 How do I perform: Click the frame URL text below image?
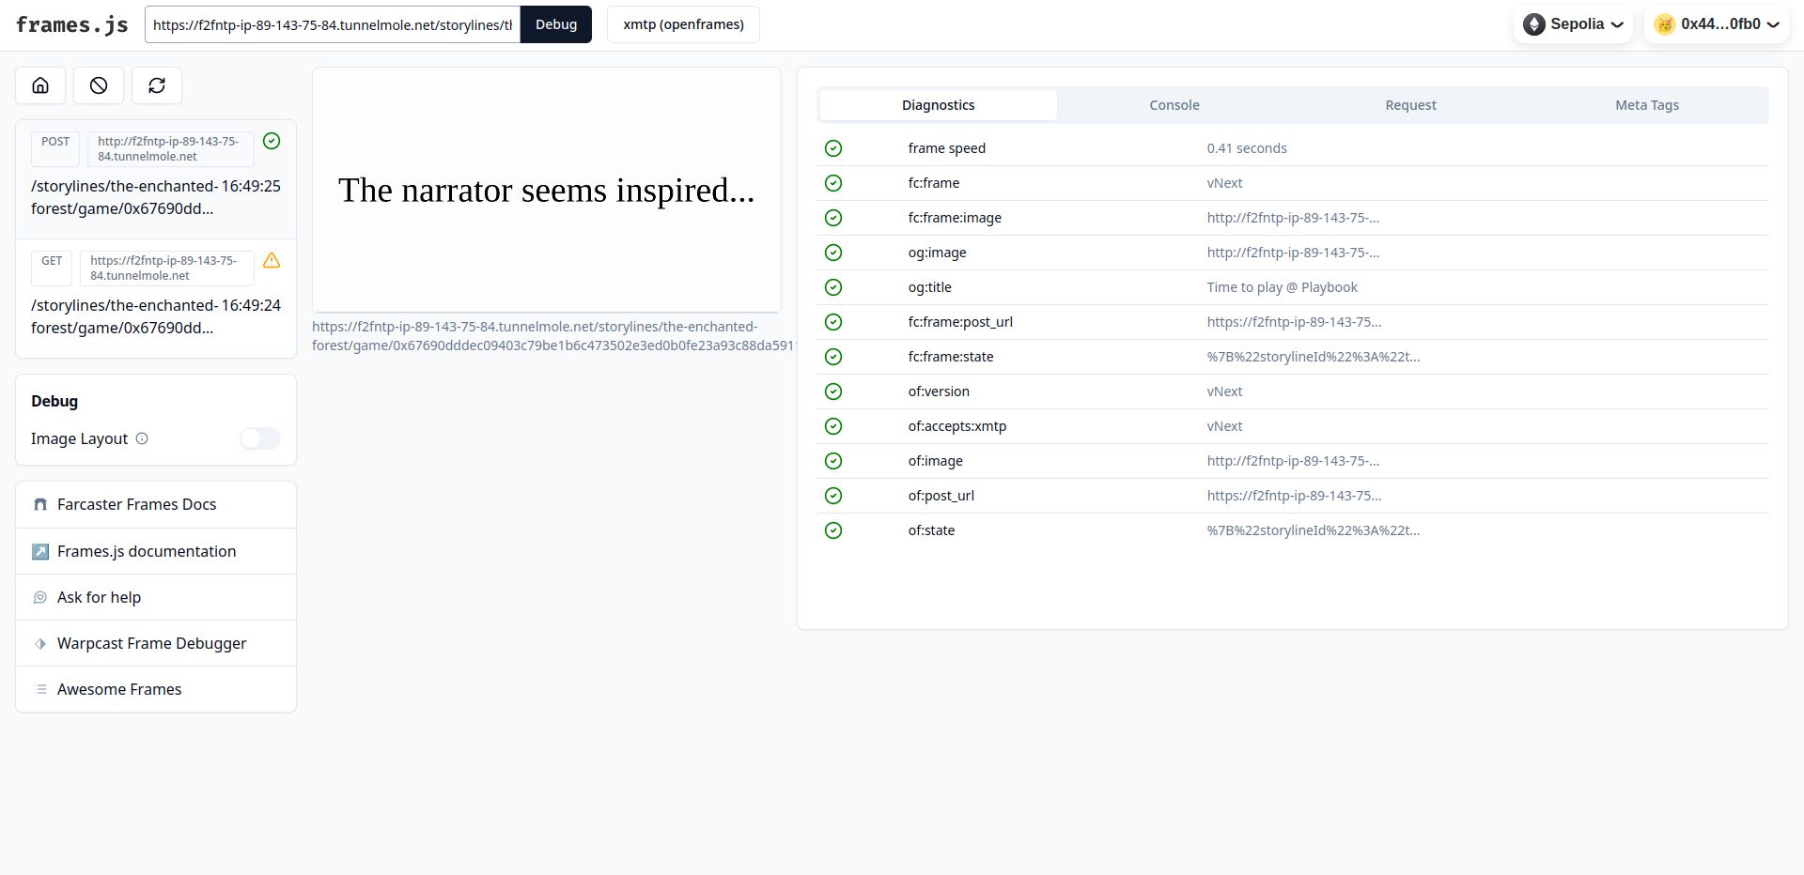pos(554,336)
